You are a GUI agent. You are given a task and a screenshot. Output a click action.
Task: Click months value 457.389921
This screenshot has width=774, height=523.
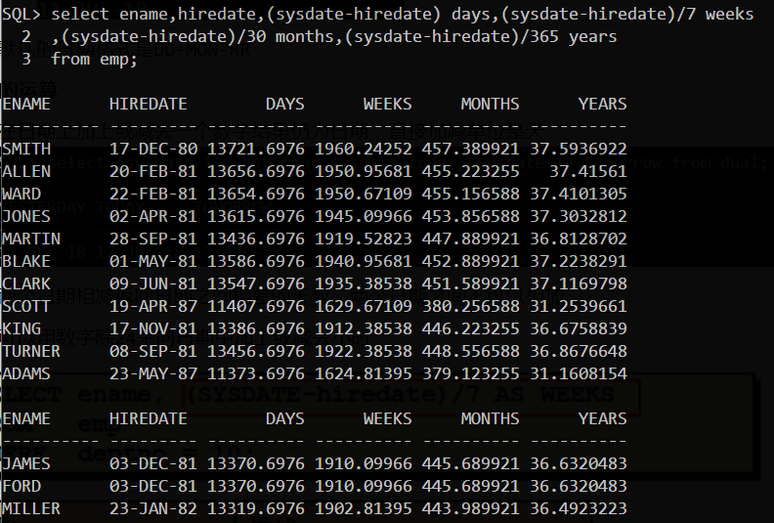click(470, 149)
